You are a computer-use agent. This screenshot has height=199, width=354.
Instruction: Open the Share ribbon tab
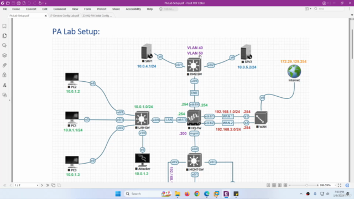coord(116,9)
